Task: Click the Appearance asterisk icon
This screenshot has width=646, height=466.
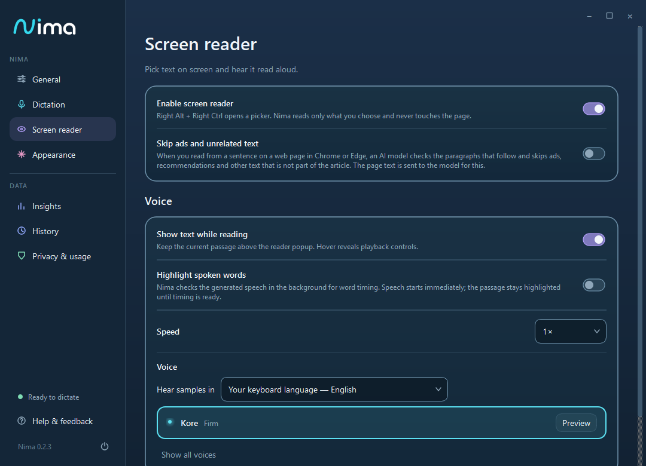Action: tap(22, 154)
